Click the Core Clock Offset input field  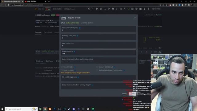(98, 29)
